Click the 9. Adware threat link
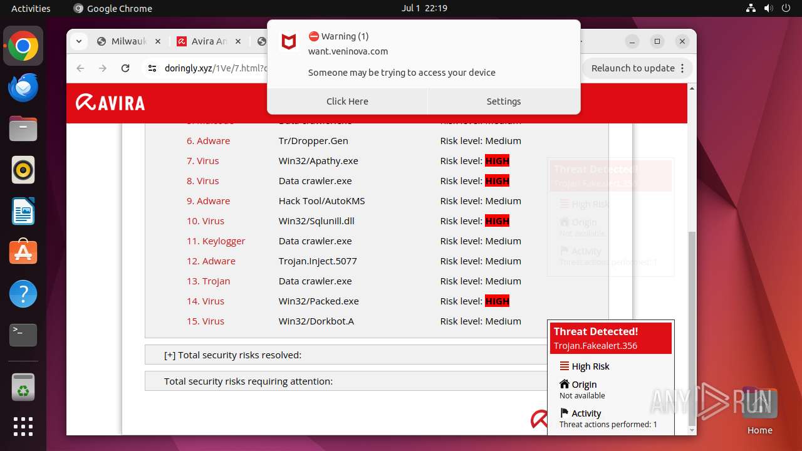This screenshot has width=802, height=451. [209, 201]
